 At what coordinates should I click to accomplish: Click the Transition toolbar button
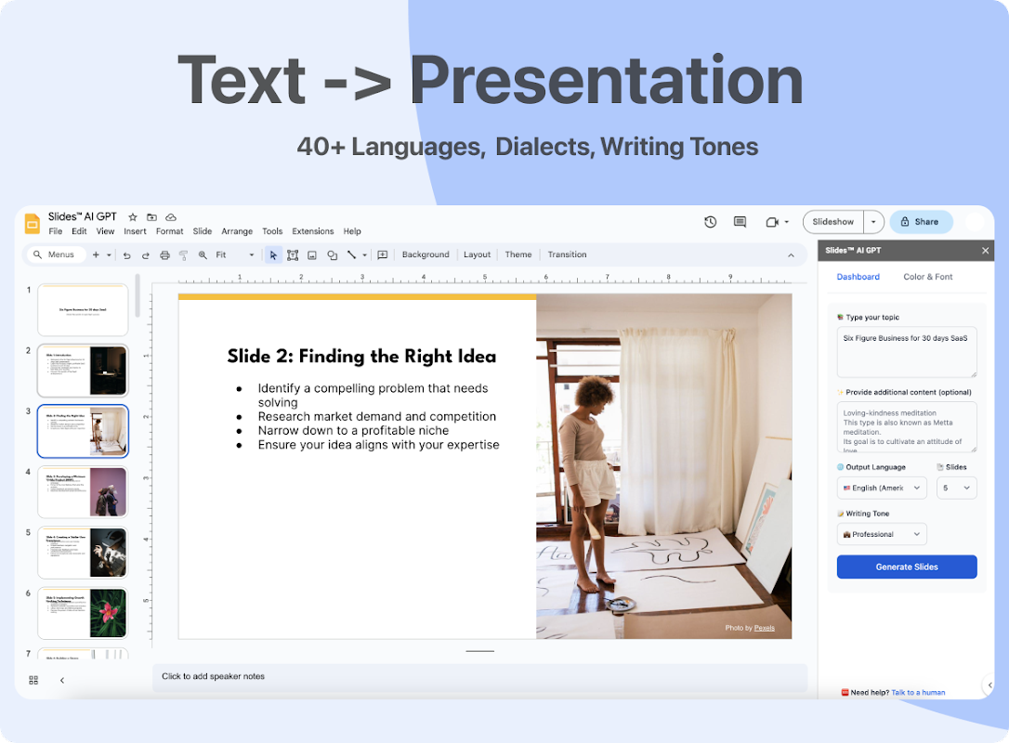click(x=567, y=254)
